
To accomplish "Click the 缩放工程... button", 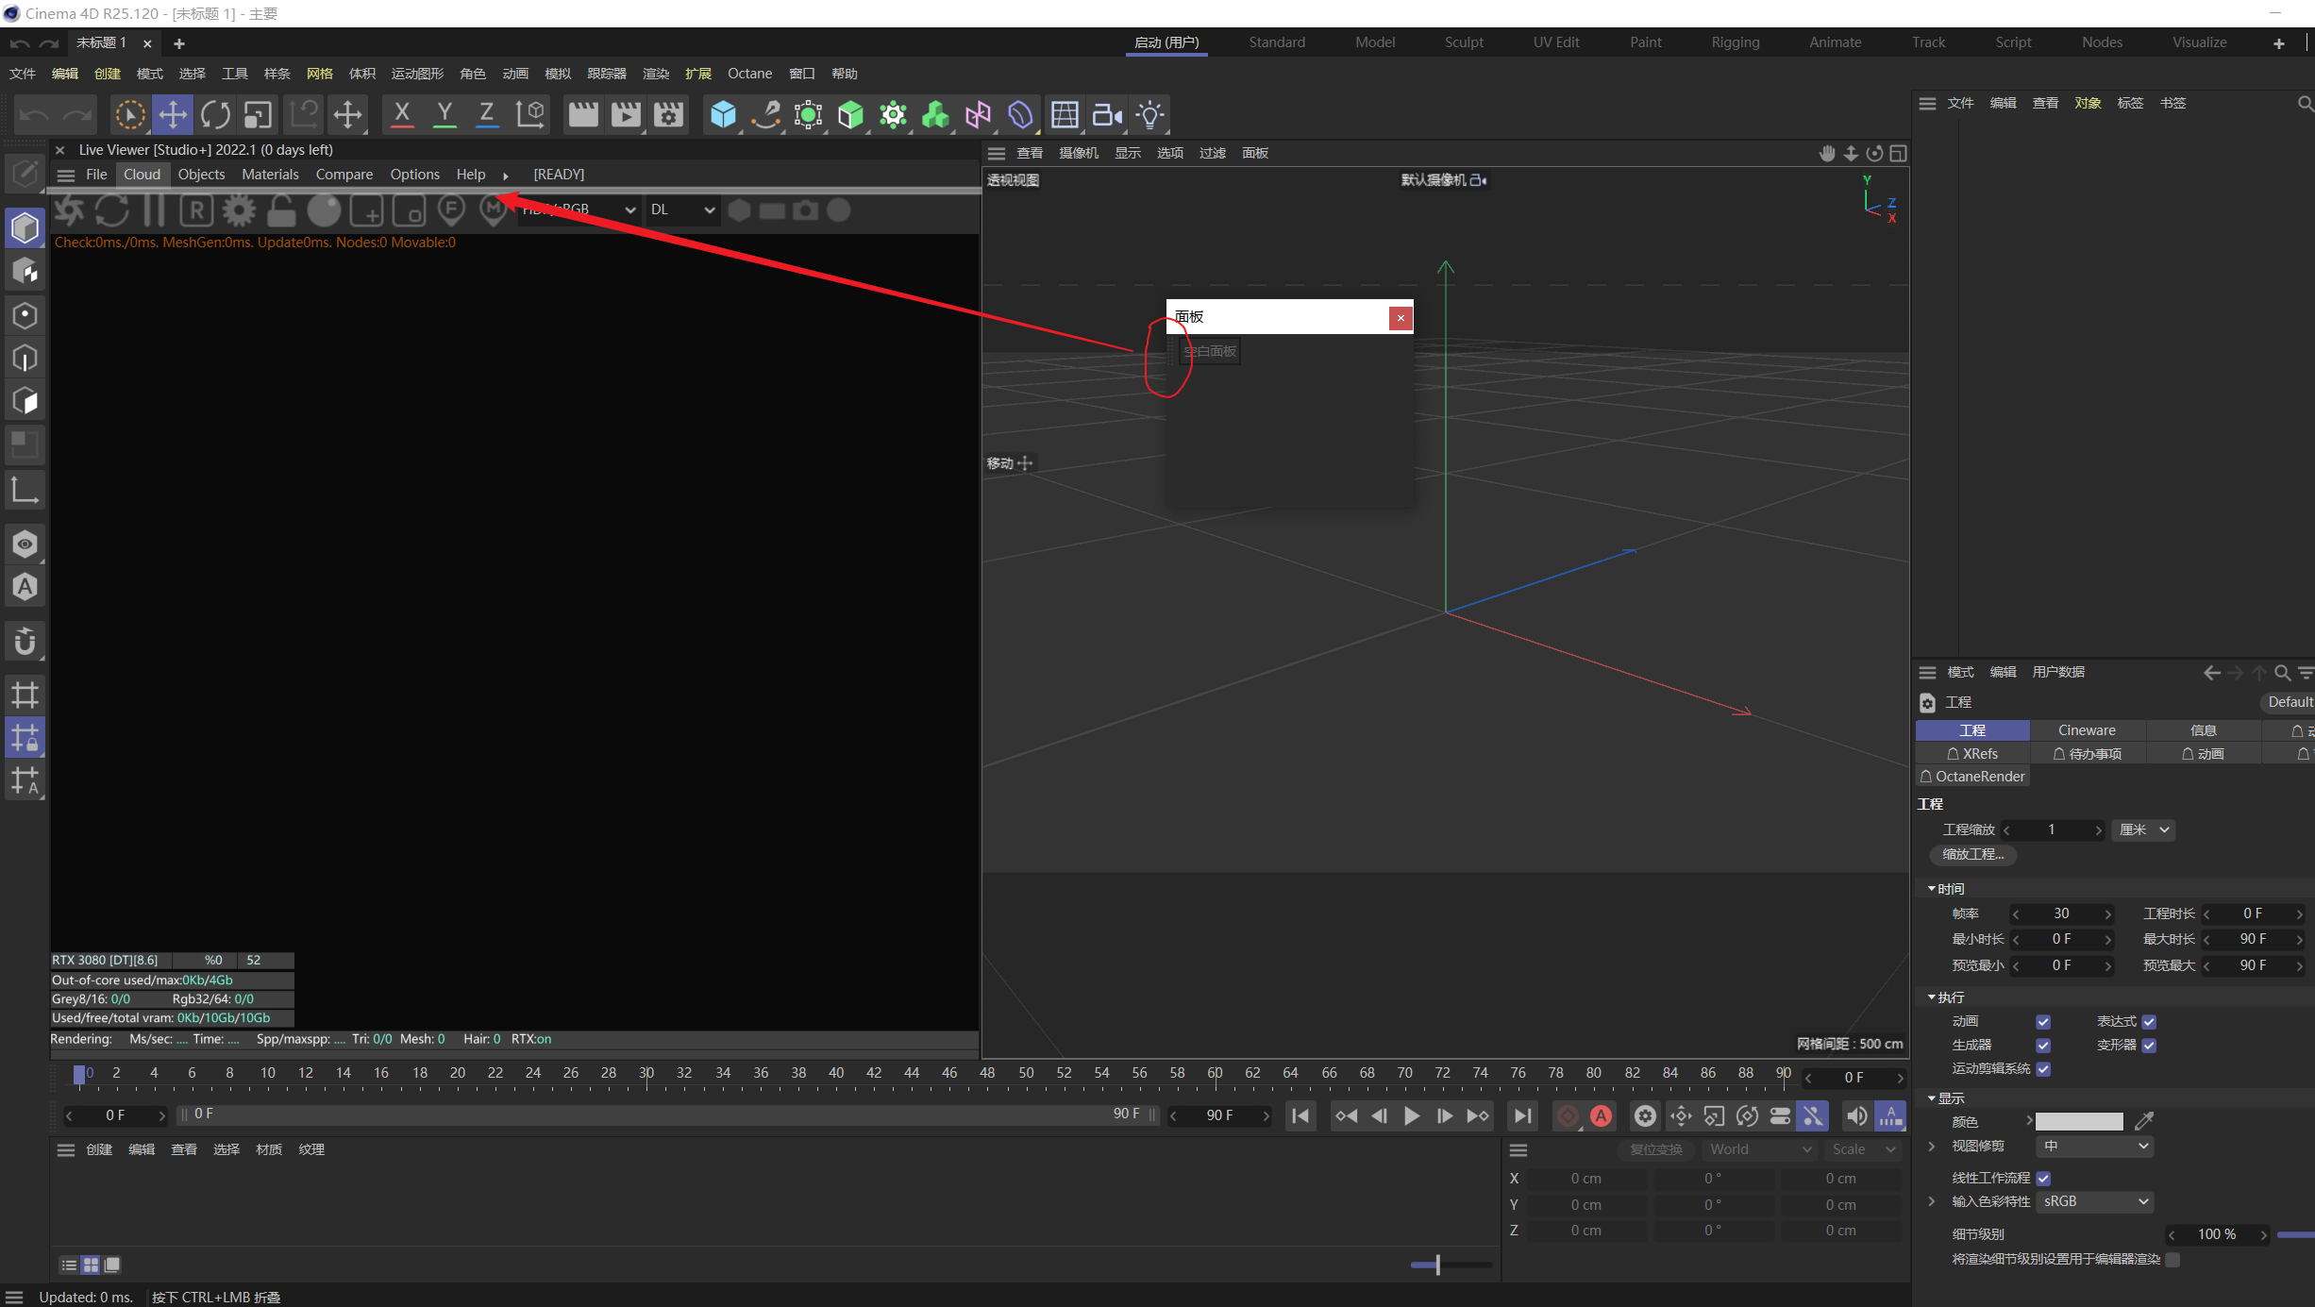I will [x=1972, y=854].
